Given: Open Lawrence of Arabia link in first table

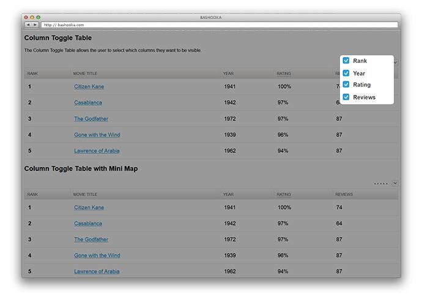Looking at the screenshot, I should [x=97, y=151].
